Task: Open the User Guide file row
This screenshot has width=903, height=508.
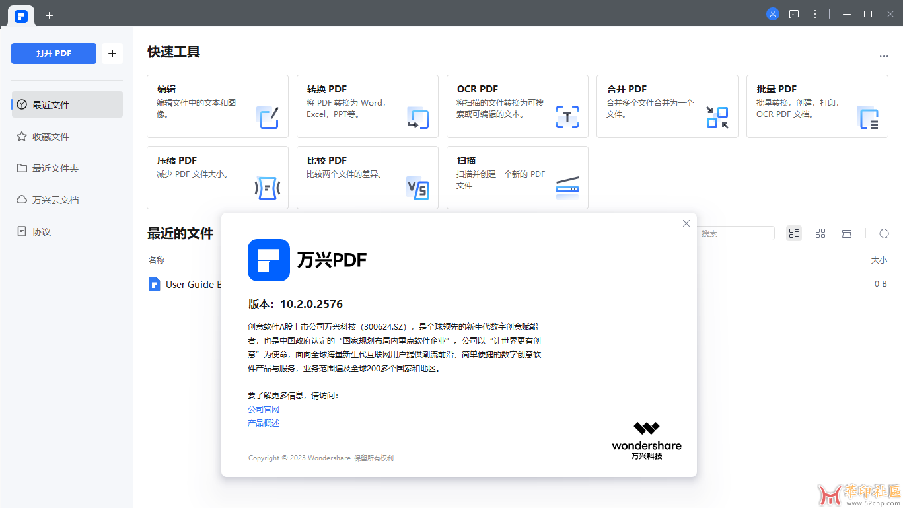Action: [x=519, y=284]
